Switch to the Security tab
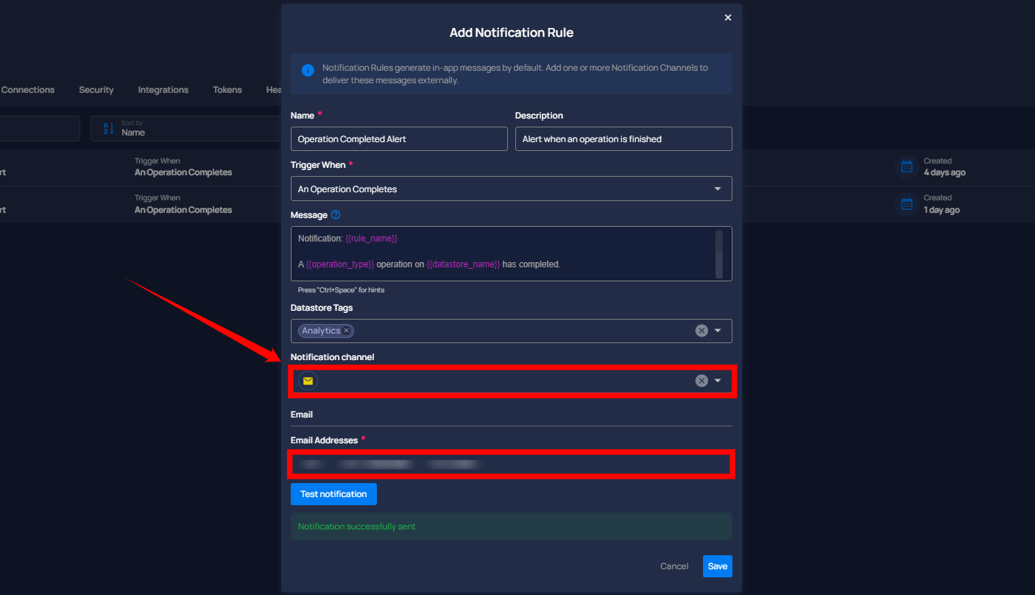Screen dimensions: 1035x595 pyautogui.click(x=96, y=90)
